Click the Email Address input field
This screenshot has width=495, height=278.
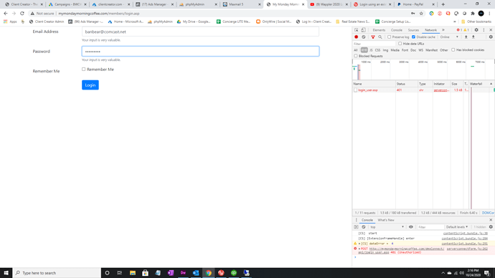200,32
